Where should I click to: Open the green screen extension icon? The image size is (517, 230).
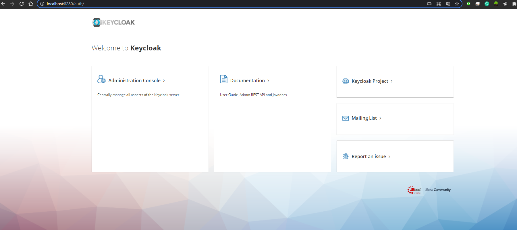[x=468, y=4]
